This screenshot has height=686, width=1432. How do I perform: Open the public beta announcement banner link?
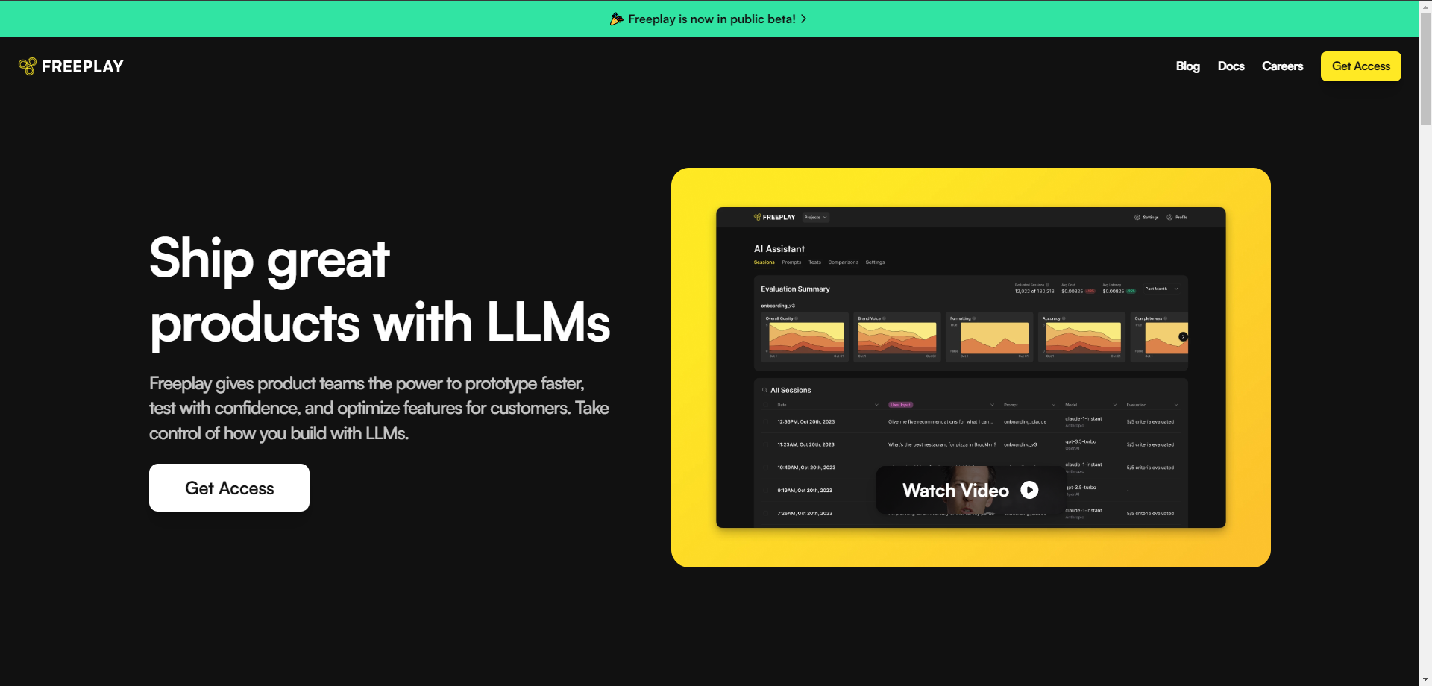pyautogui.click(x=712, y=19)
